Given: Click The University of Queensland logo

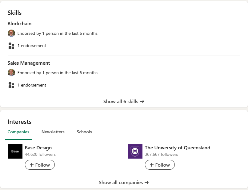Looking at the screenshot, I should 135,151.
